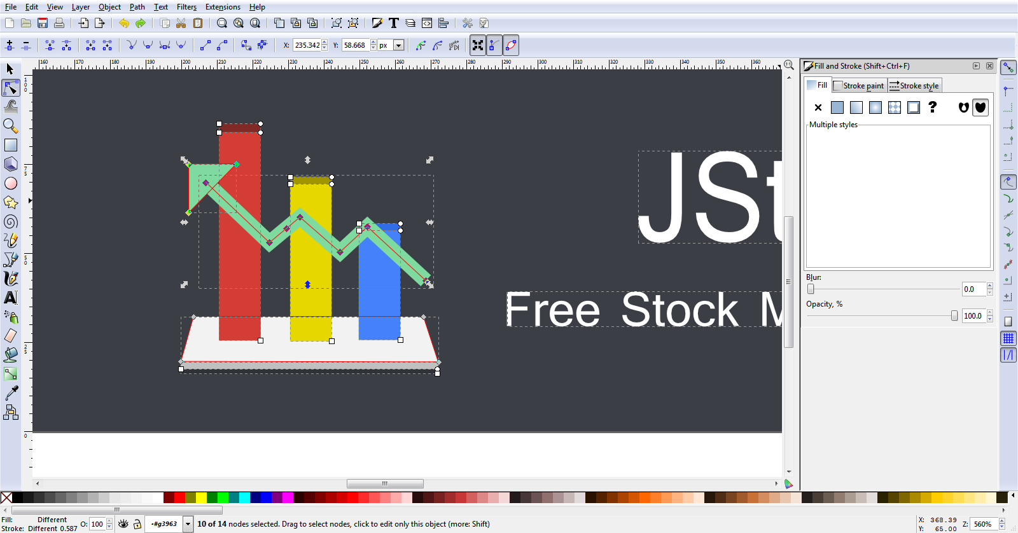Screen dimensions: 1018x533
Task: Click the Save document icon
Action: pos(43,23)
